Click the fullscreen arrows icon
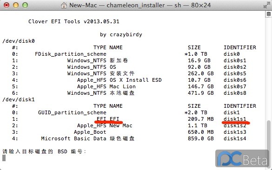Image resolution: width=272 pixels, height=170 pixels. coord(266,6)
